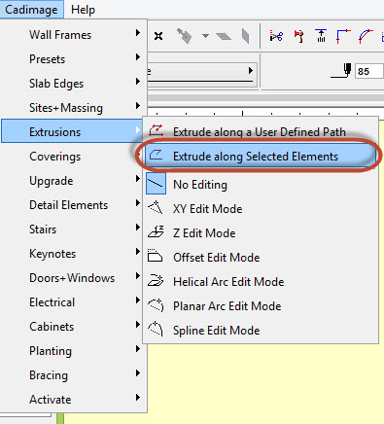Open the Cabinets menu entry
This screenshot has height=424, width=384.
[73, 327]
